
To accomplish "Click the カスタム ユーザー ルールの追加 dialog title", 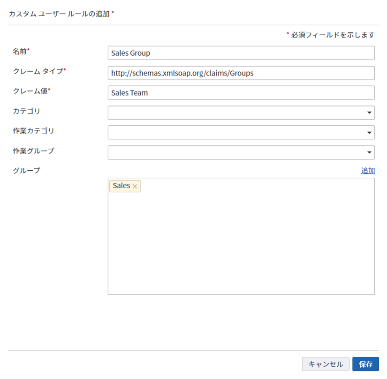I will tap(61, 14).
